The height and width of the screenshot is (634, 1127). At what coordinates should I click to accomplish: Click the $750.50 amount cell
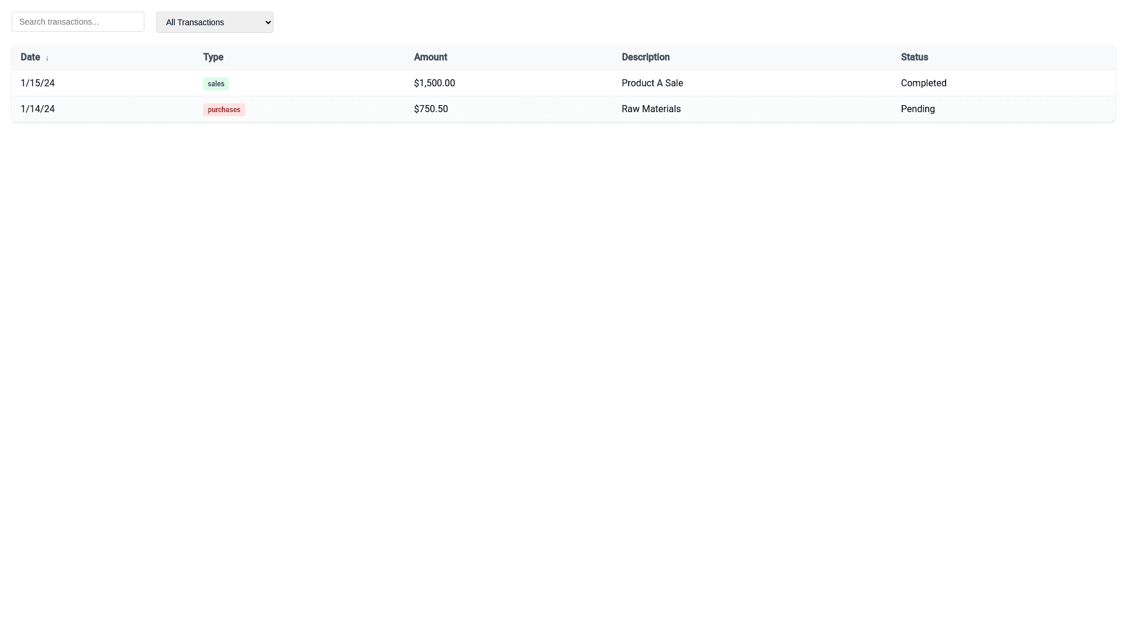click(431, 109)
